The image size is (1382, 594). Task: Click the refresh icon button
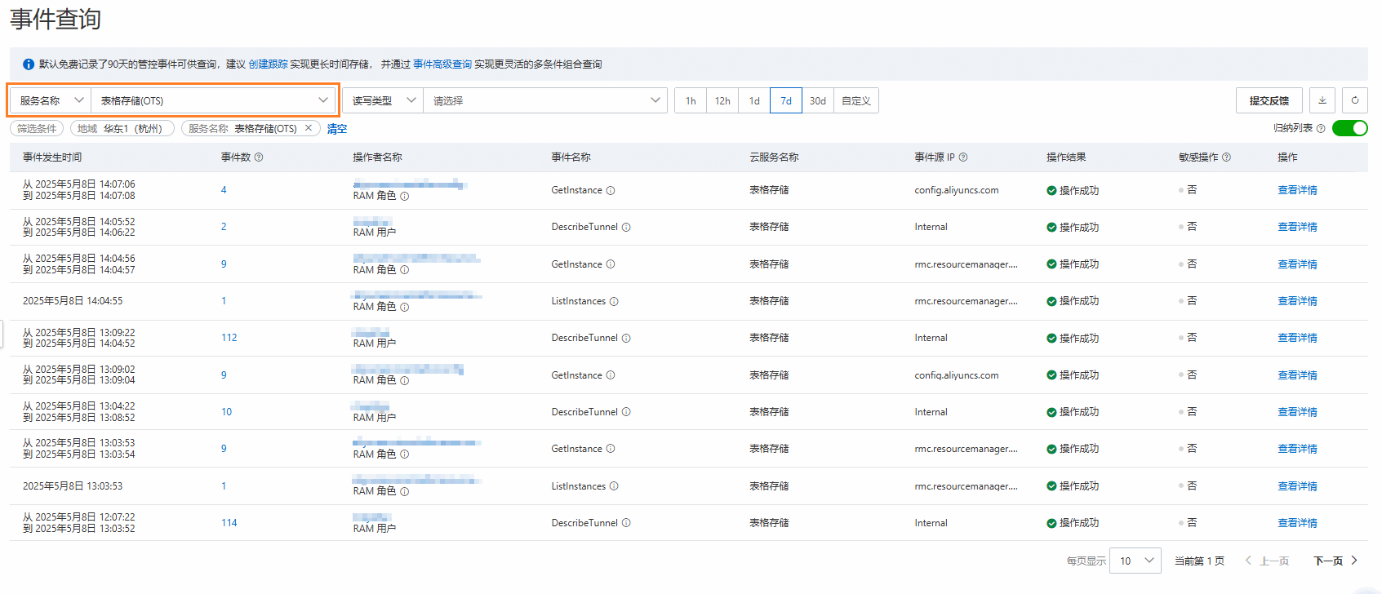tap(1355, 100)
